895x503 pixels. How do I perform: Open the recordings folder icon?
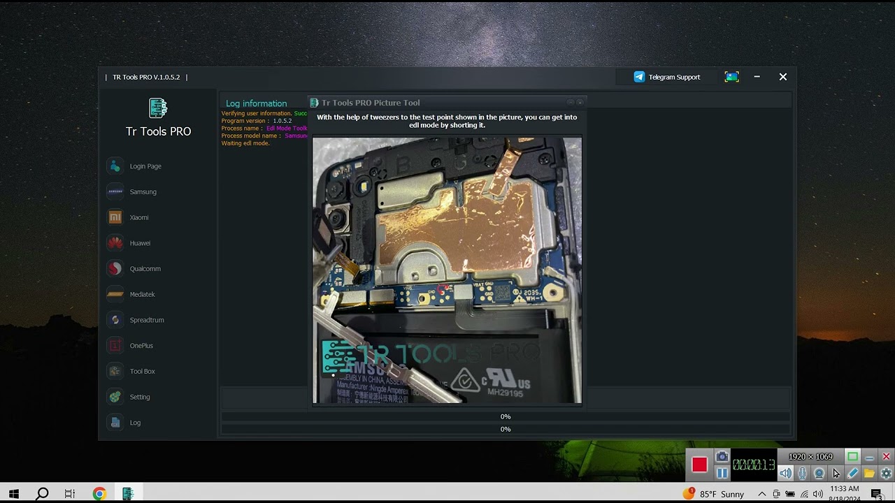coord(869,474)
